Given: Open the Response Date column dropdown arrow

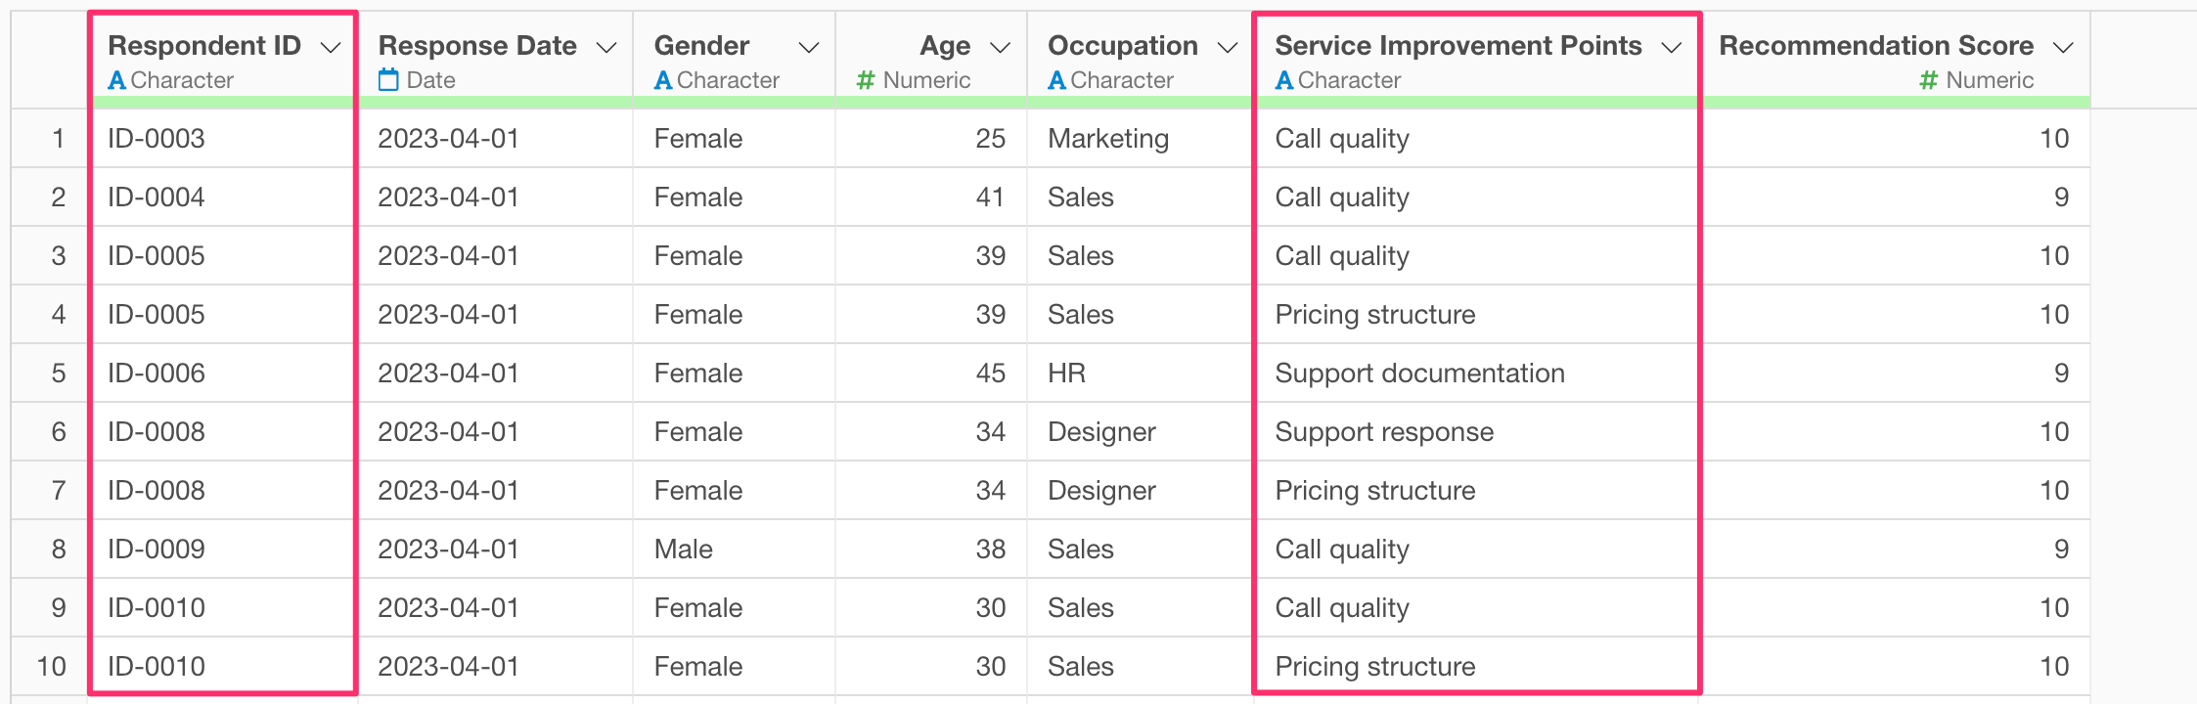Looking at the screenshot, I should [606, 47].
